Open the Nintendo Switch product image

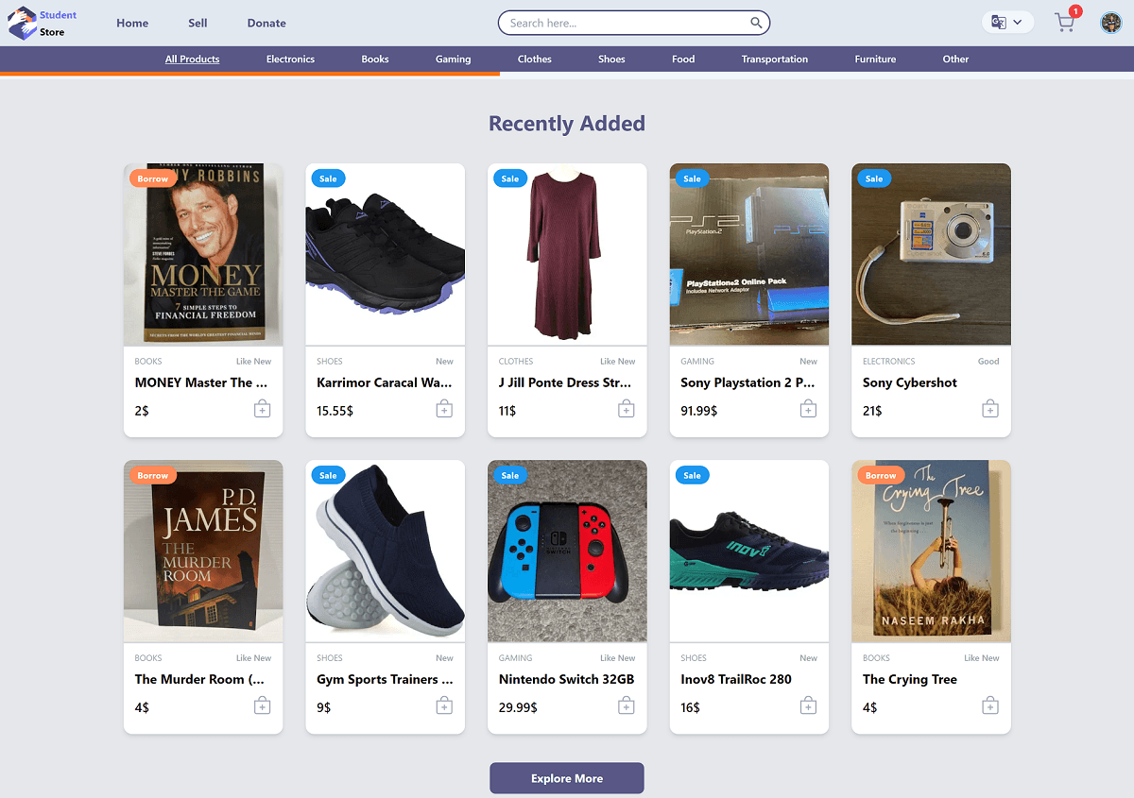[x=567, y=551]
